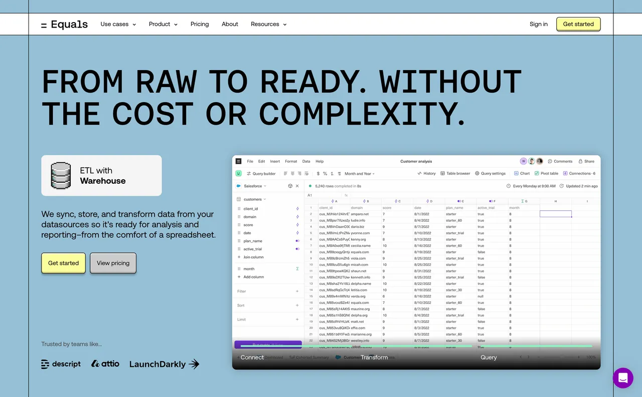Click the Sign in link
642x397 pixels.
pos(538,24)
